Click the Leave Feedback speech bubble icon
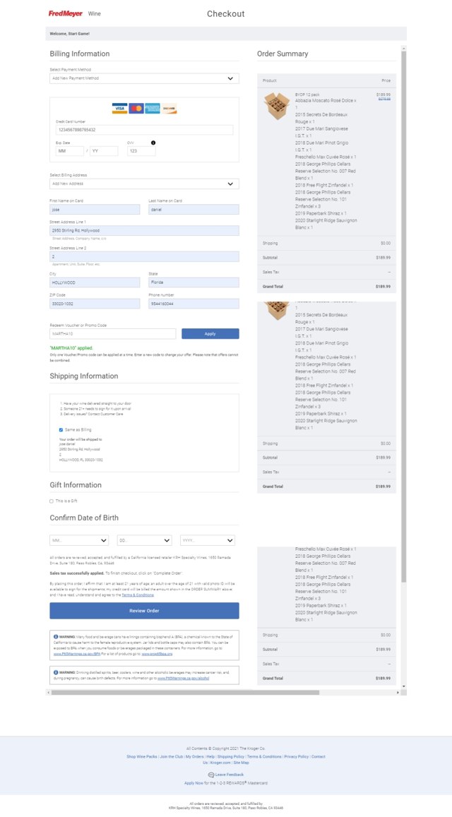The image size is (452, 817). [x=211, y=775]
